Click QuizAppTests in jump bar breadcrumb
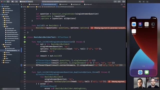Image resolution: width=160 pixels, height=90 pixels. 31,7
